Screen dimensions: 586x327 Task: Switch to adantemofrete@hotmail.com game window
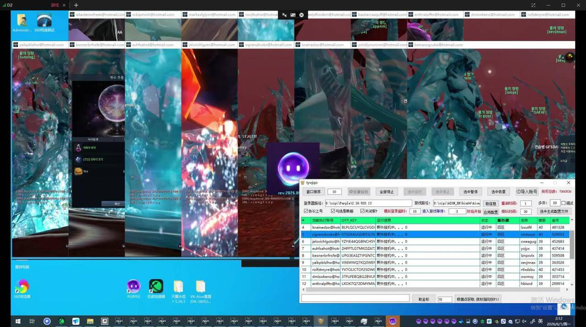97,15
